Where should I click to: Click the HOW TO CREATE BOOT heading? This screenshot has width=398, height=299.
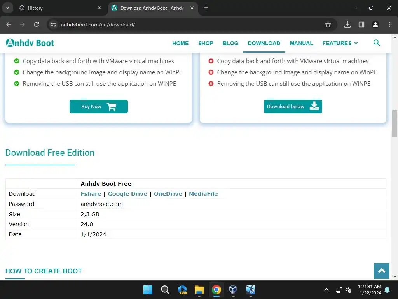(x=44, y=271)
